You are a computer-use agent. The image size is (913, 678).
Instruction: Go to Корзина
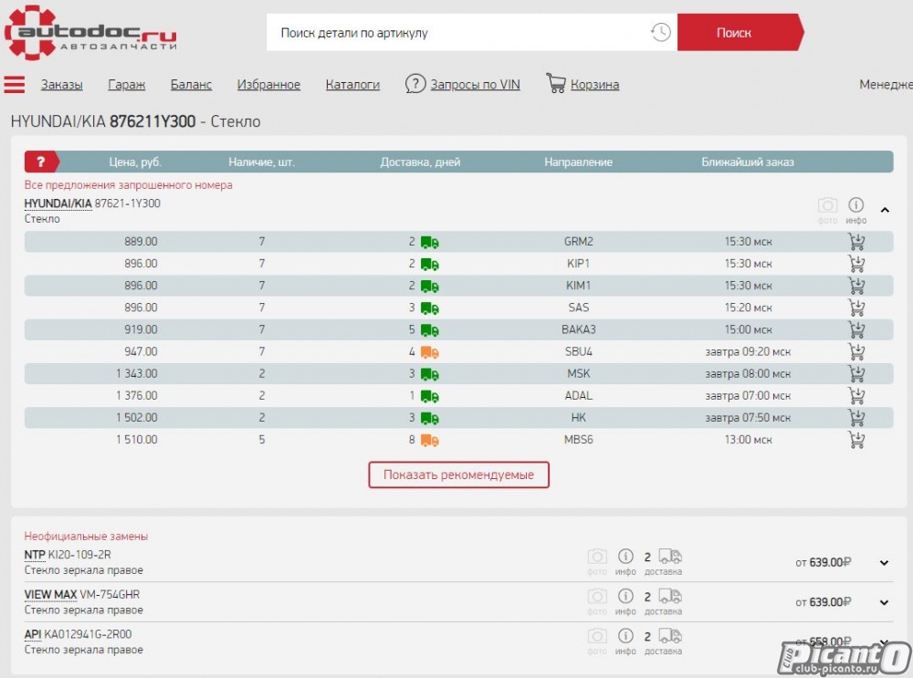coord(594,84)
